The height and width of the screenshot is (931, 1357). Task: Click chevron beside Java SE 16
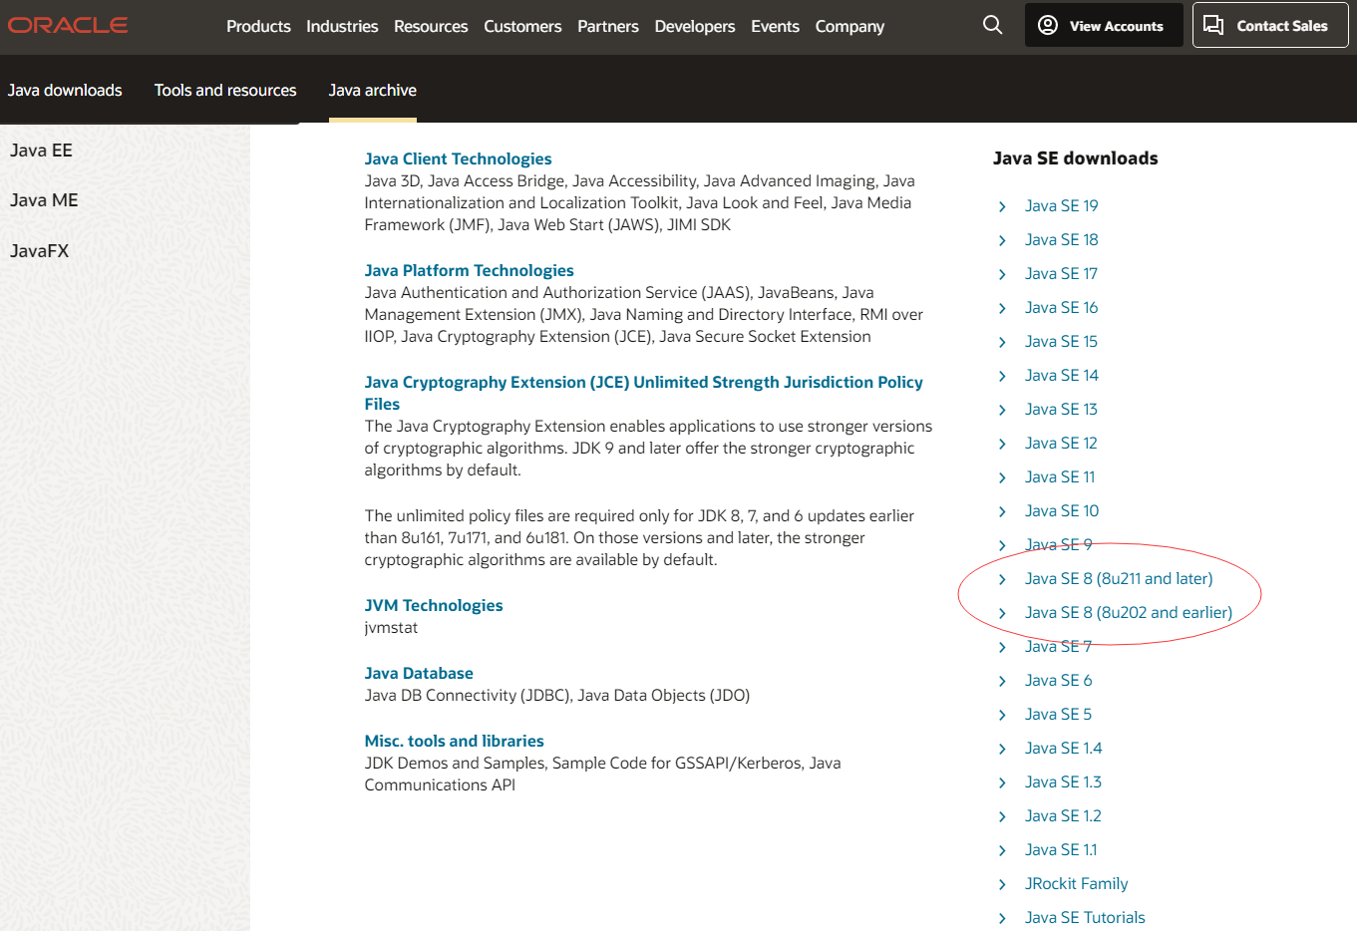tap(1002, 308)
